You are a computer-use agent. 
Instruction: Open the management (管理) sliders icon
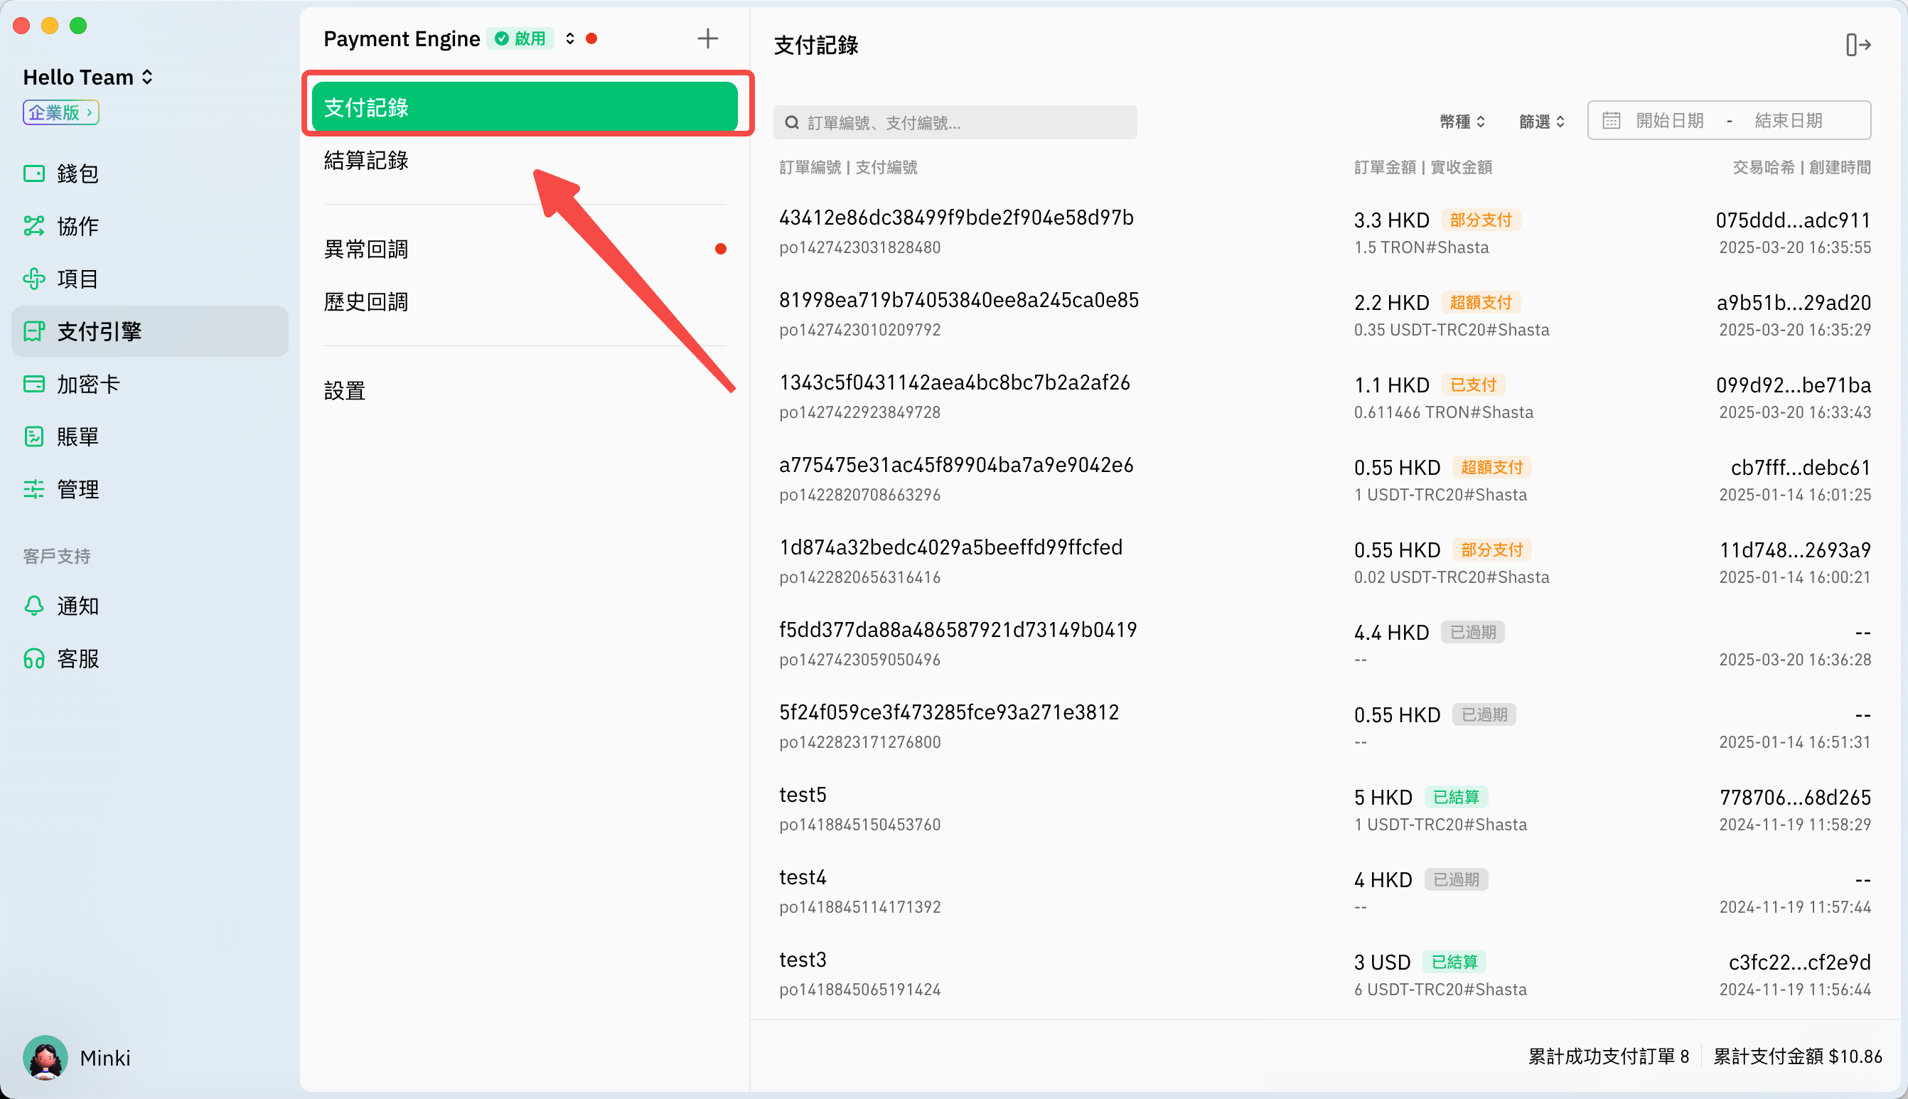click(34, 489)
